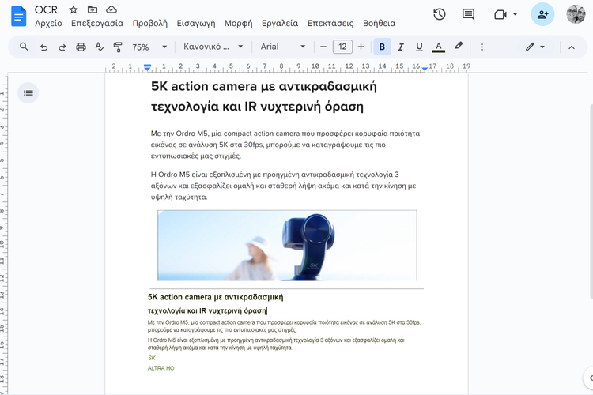
Task: Move document using the folder icon
Action: click(93, 9)
